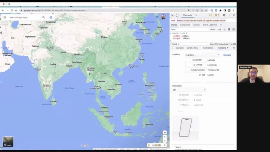This screenshot has height=152, width=270.
Task: Open Directions with the blue diamond icon
Action: [x=51, y=17]
